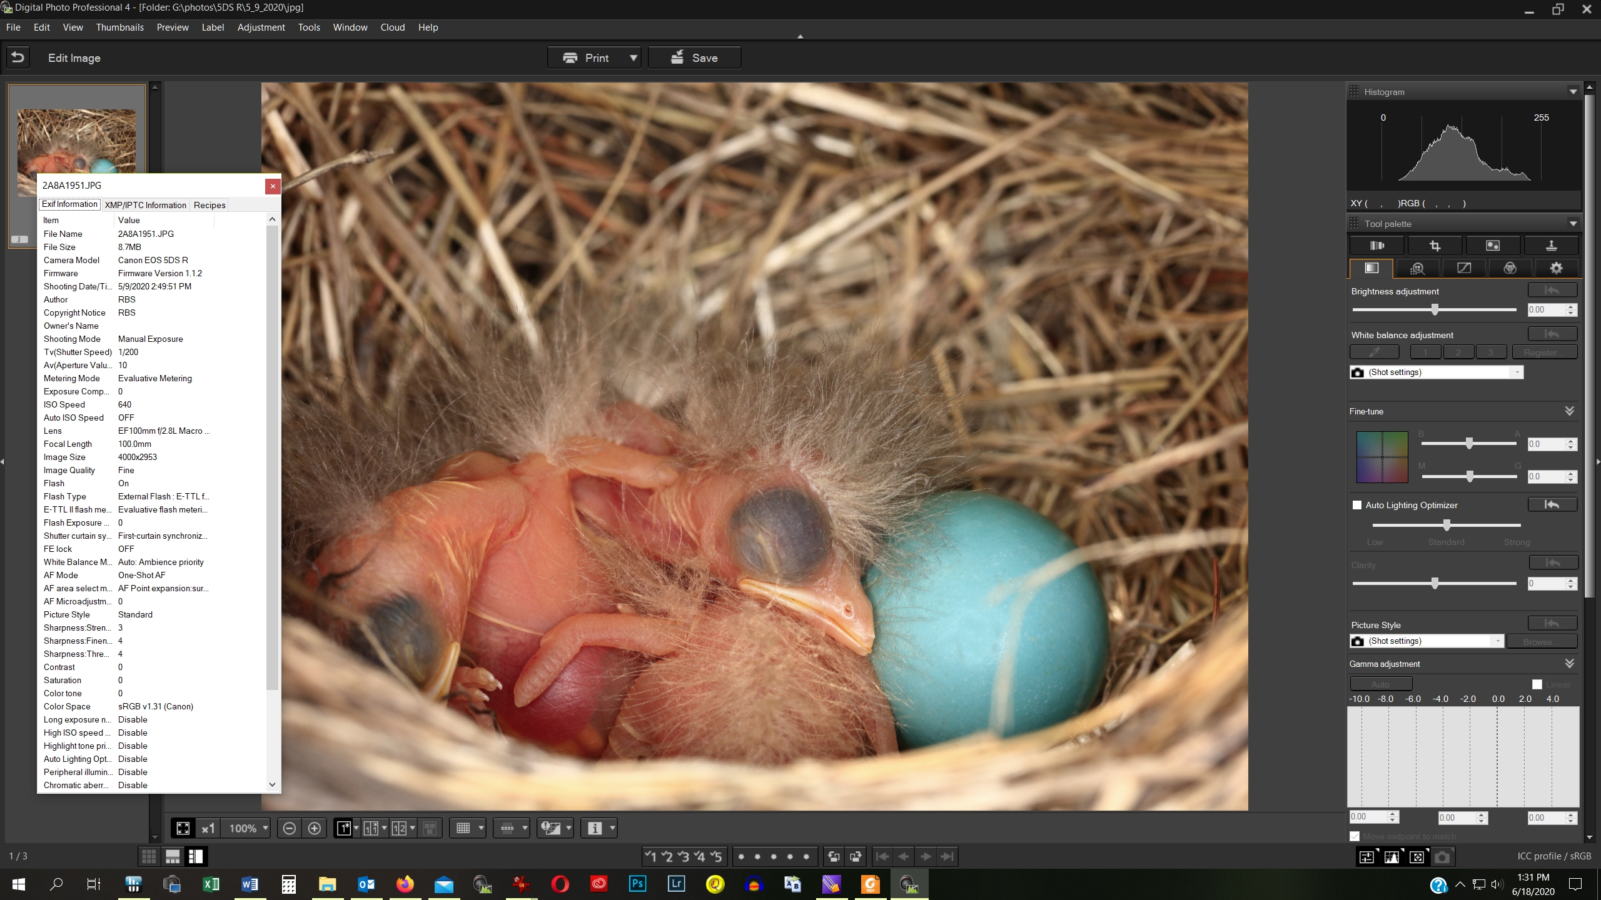Open the Adjustment menu

pos(261,27)
